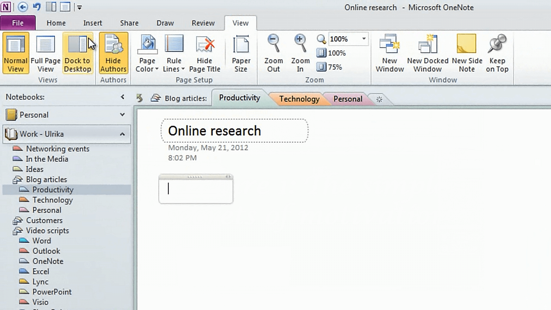Click the note container drag handle

pyautogui.click(x=195, y=177)
